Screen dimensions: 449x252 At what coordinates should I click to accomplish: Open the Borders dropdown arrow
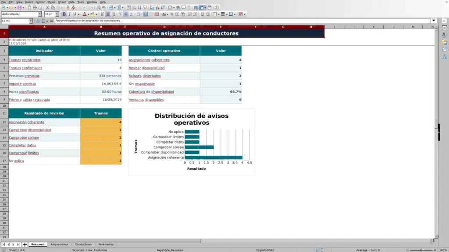[x=219, y=14]
